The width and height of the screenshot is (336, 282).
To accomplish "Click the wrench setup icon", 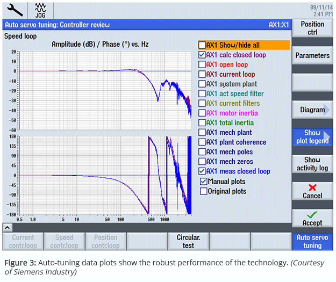I will (15, 10).
